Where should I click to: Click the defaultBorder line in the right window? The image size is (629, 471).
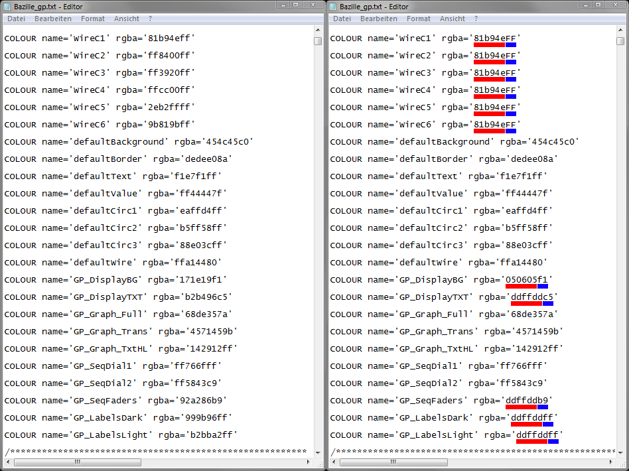coord(444,159)
